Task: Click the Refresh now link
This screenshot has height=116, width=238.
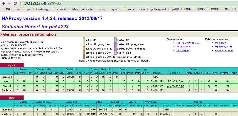Action: [183, 47]
